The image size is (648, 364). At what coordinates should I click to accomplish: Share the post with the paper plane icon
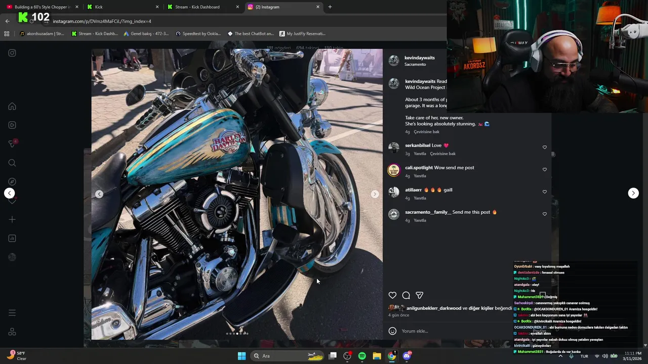[x=420, y=295]
